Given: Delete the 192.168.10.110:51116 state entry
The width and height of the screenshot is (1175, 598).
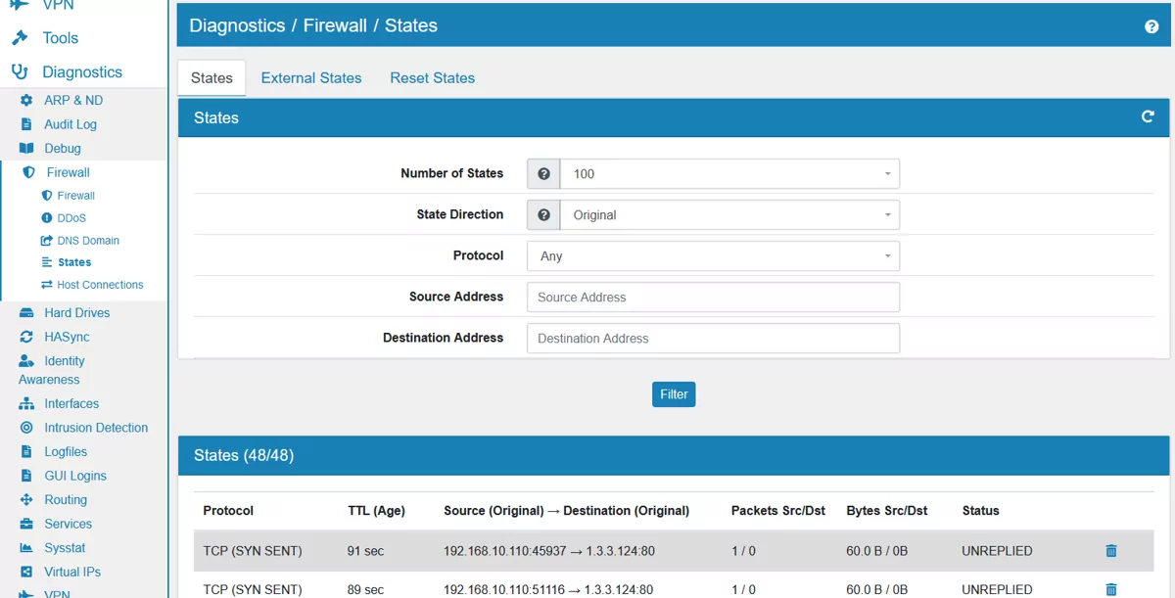Looking at the screenshot, I should (x=1110, y=589).
